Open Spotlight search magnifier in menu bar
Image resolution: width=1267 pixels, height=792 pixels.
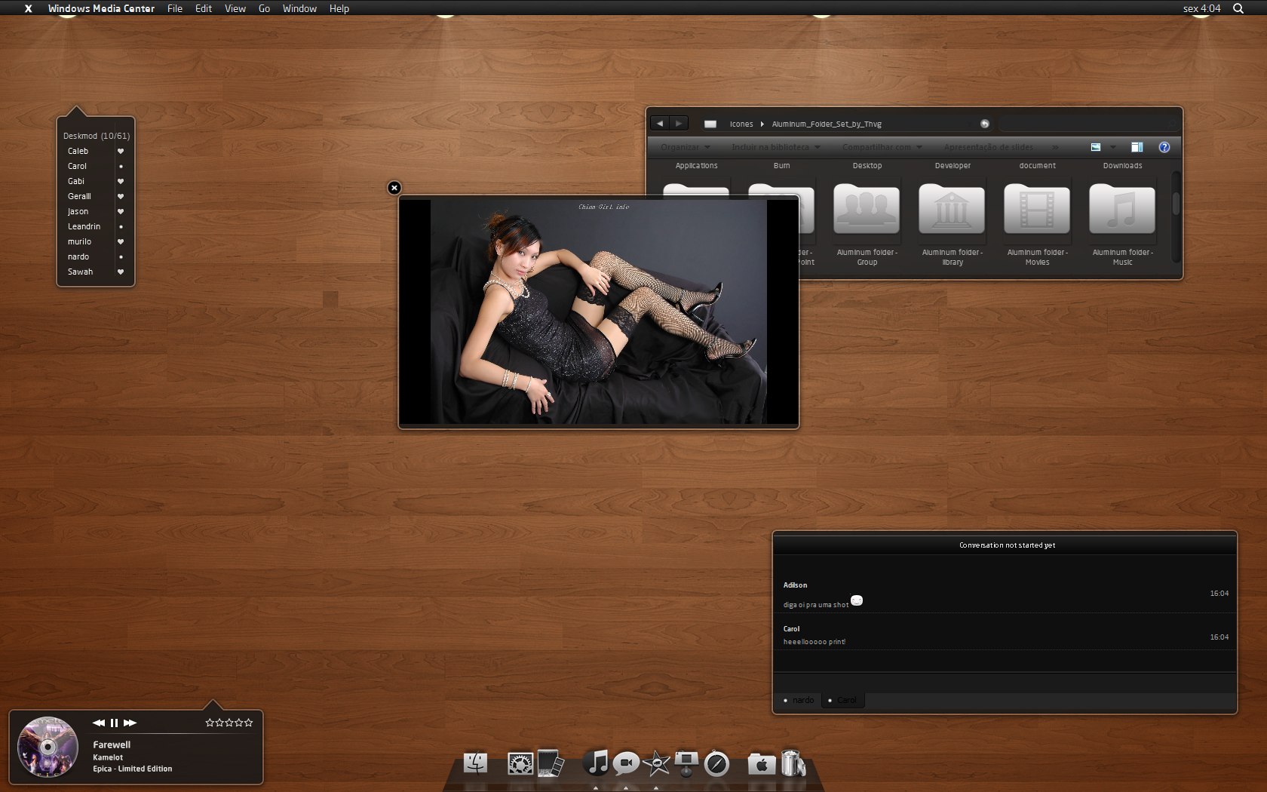1238,8
